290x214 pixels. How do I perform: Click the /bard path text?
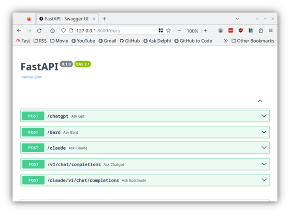(54, 132)
